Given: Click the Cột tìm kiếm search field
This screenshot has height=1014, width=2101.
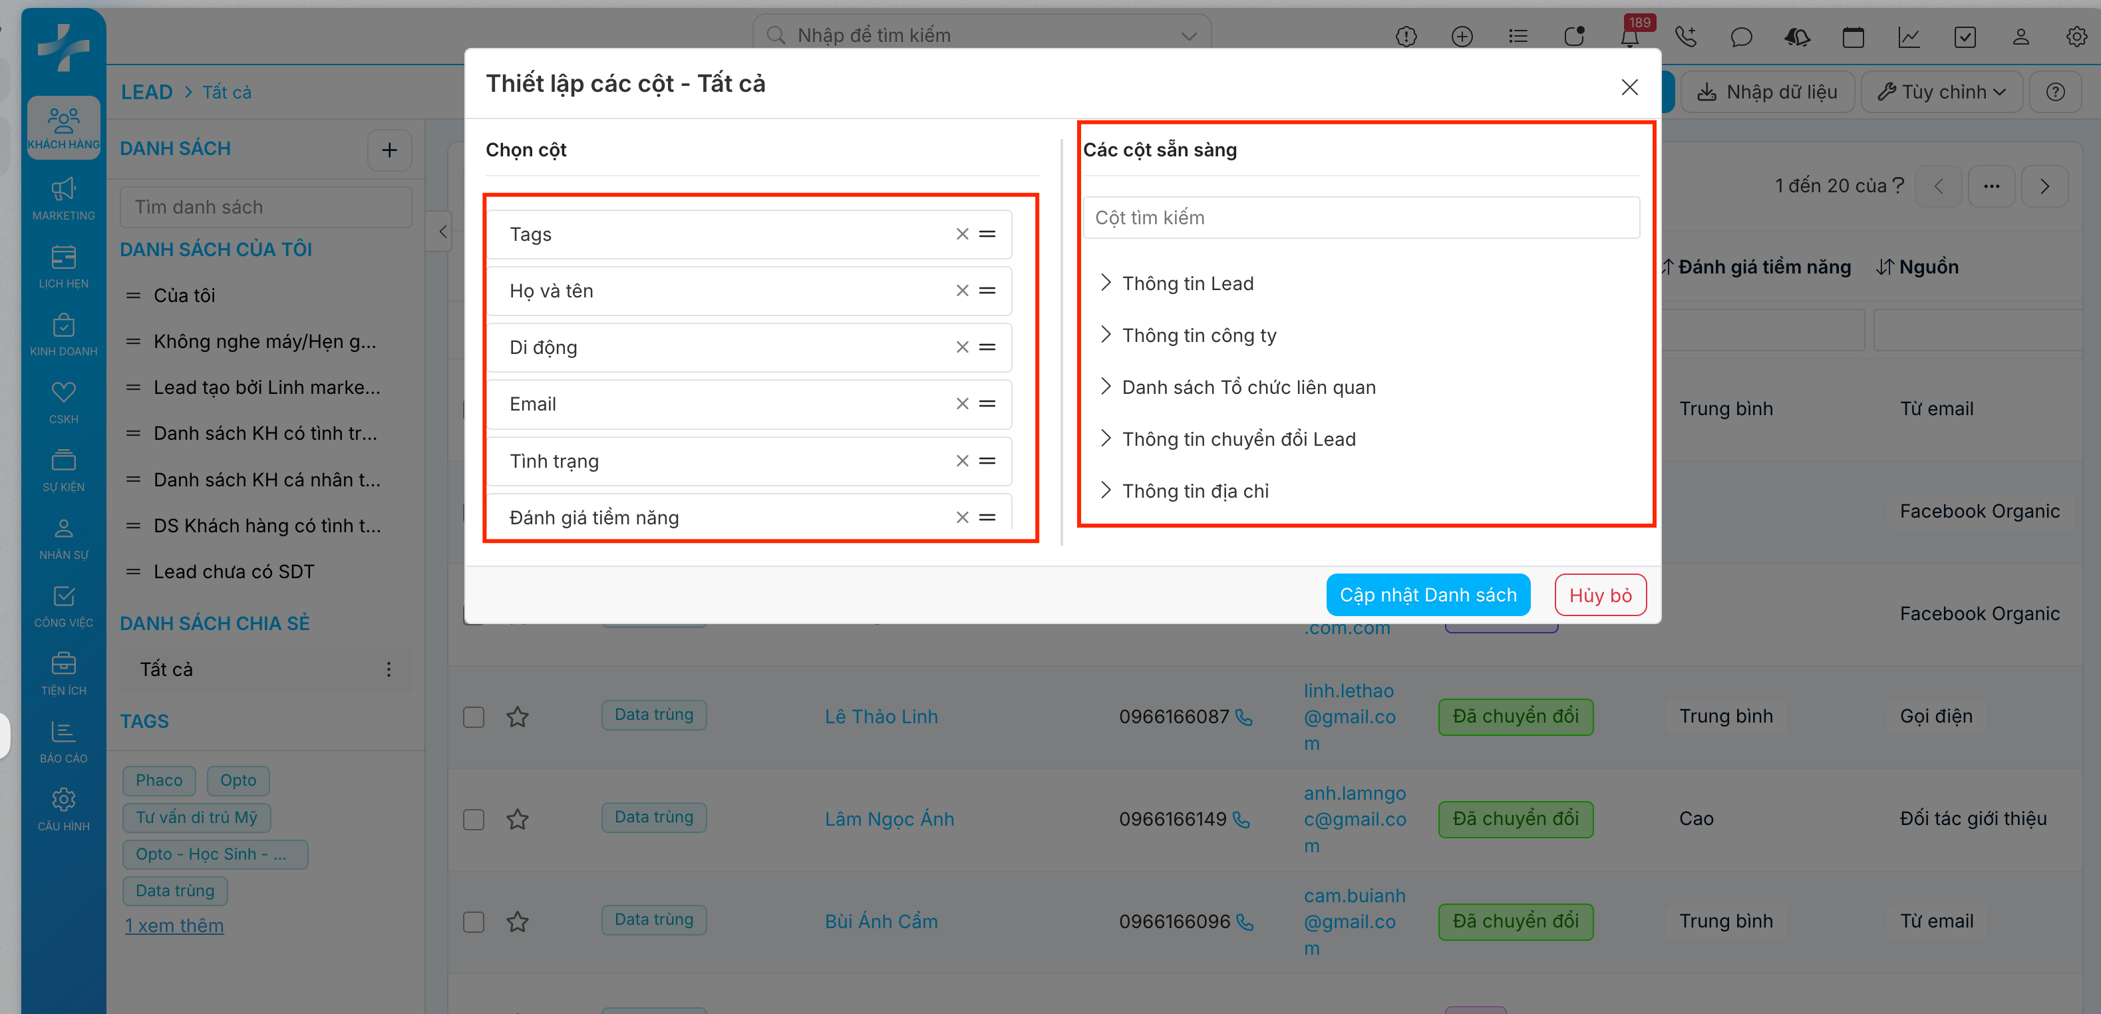Looking at the screenshot, I should click(x=1361, y=218).
